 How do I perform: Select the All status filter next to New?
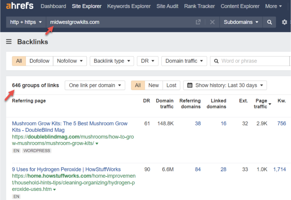pos(138,85)
